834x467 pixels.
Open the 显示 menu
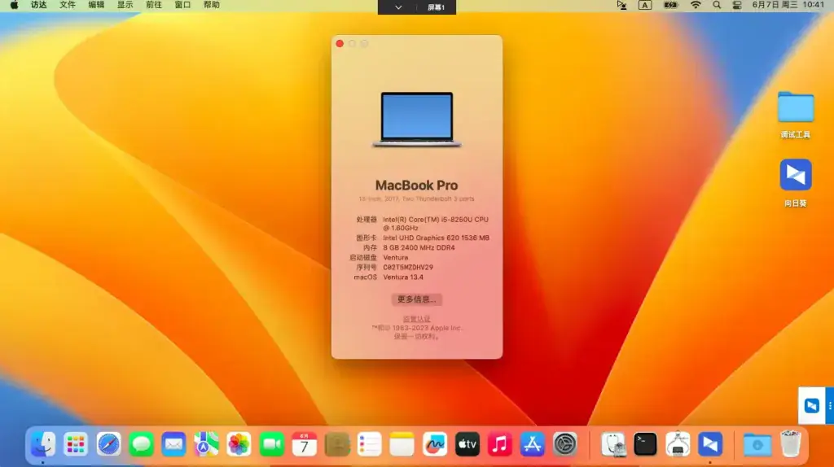[x=125, y=5]
